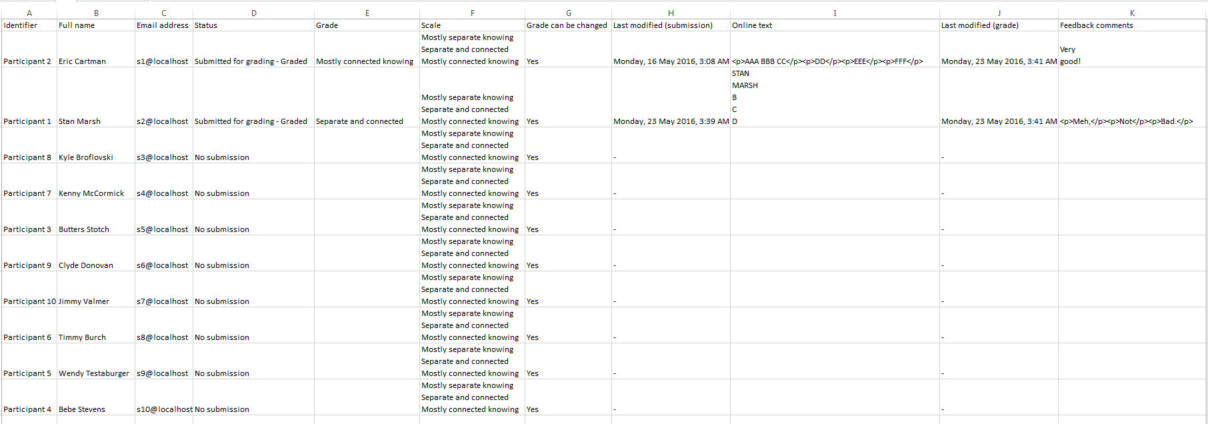The image size is (1208, 424).
Task: Select the 'Timmy Burch' cell
Action: (96, 325)
